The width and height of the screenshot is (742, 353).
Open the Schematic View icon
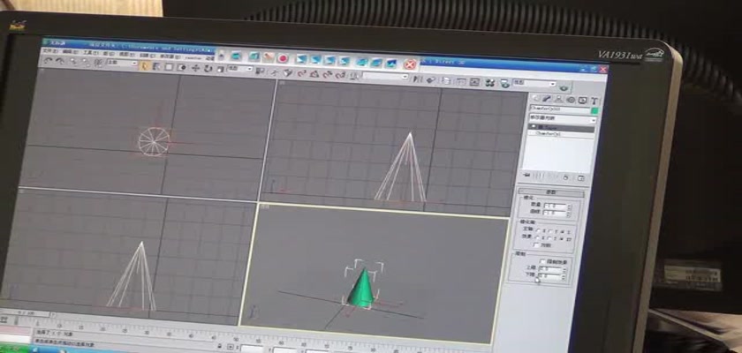[x=475, y=82]
